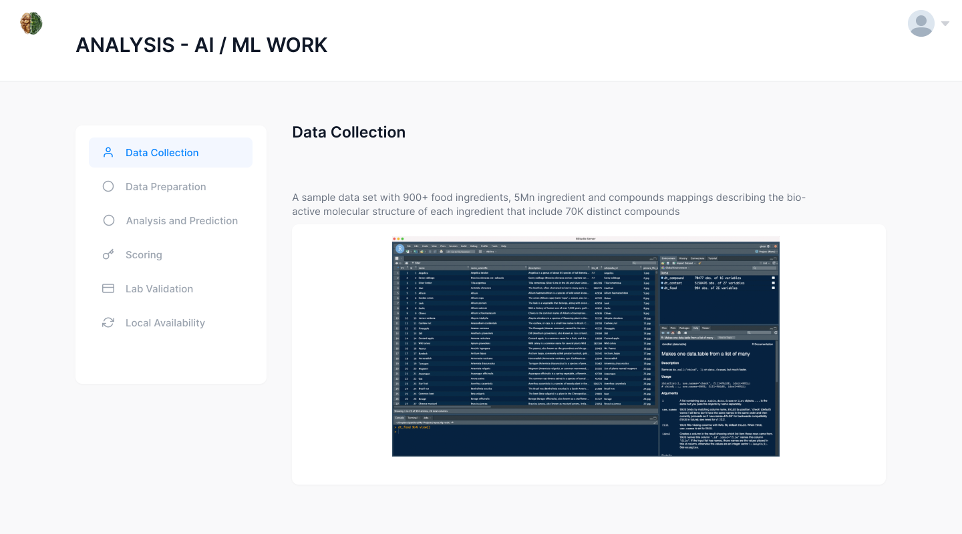Navigate to Lab Validation
The width and height of the screenshot is (962, 534).
point(159,289)
